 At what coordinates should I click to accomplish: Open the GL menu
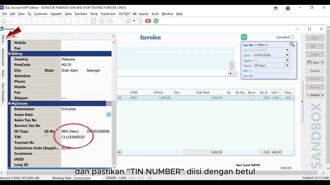(29, 14)
